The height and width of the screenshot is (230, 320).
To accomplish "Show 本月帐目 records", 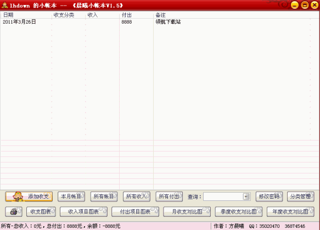I will (x=71, y=197).
